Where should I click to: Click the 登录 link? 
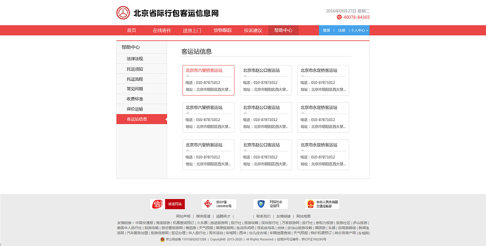(326, 30)
